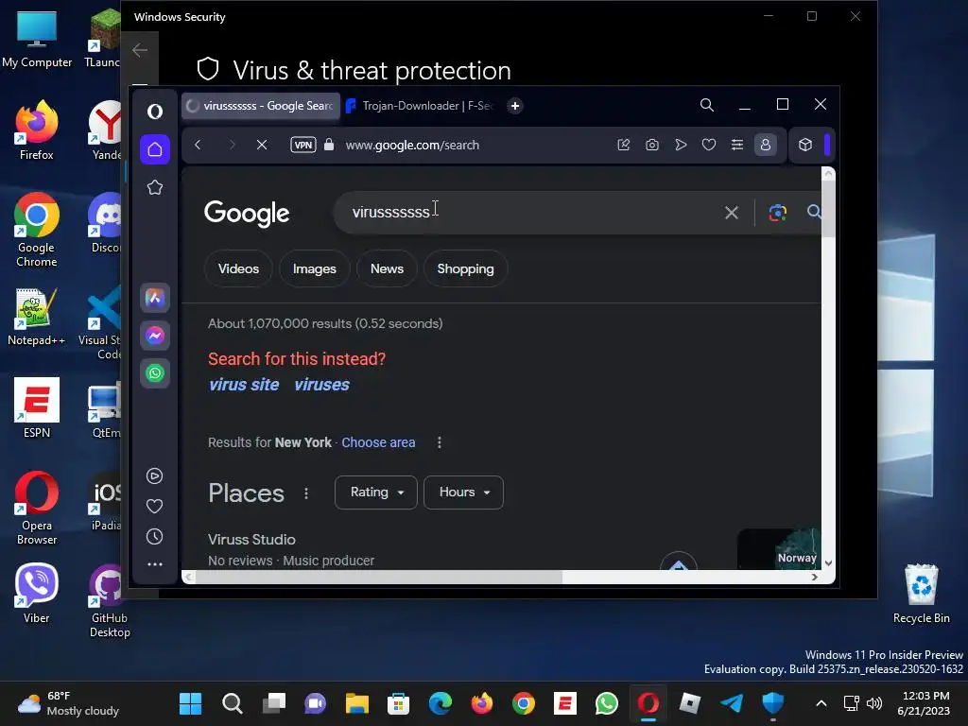Select the Notepad++ desktop icon
968x726 pixels.
(x=37, y=317)
